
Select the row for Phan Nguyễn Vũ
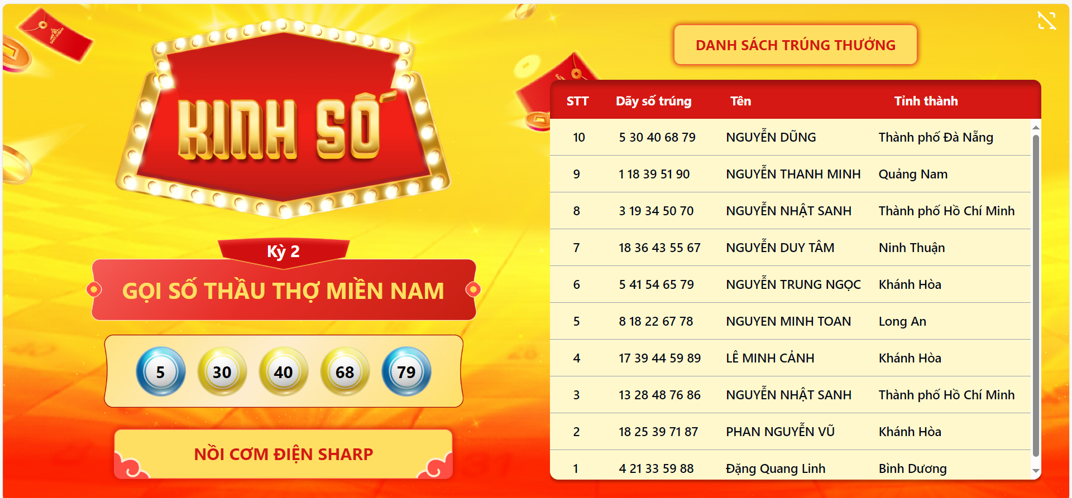790,432
